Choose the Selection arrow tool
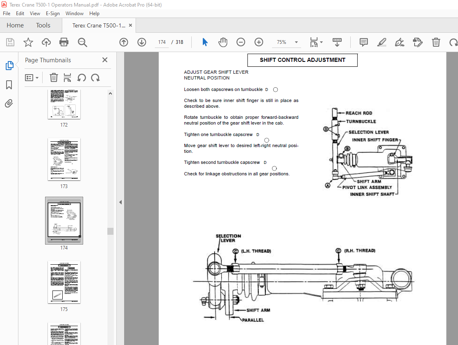Screen dimensions: 458x345 tap(205, 42)
